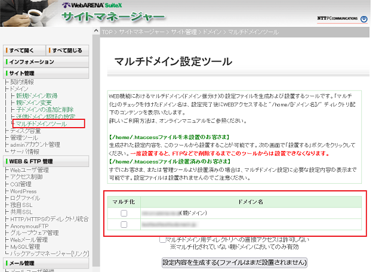Check the parent domain (親ドメイン) multi checkbox
This screenshot has height=272, width=388.
click(x=124, y=213)
